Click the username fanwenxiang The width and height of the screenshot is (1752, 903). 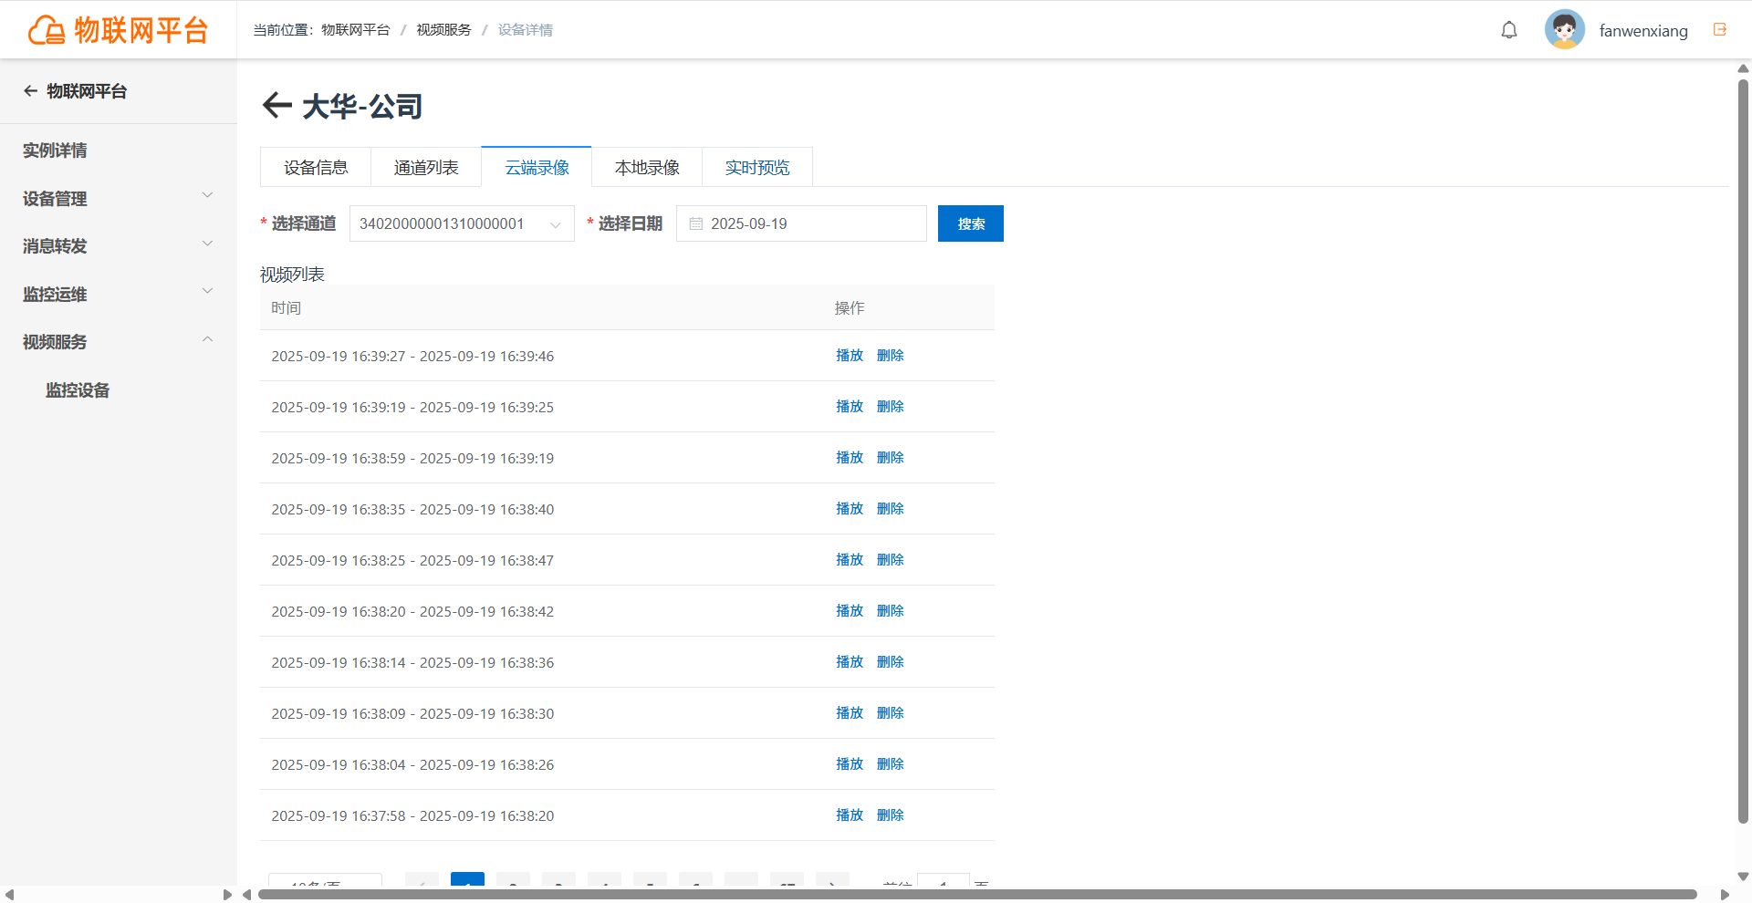click(x=1643, y=31)
